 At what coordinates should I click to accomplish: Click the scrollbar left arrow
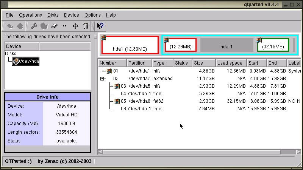100,152
